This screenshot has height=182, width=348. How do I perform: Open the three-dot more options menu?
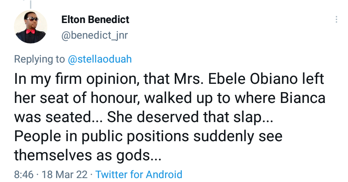pos(336,20)
